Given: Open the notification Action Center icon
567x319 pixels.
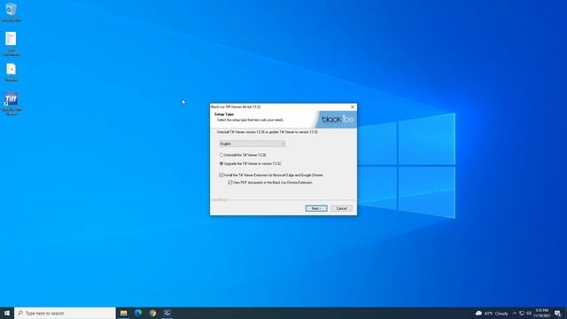Looking at the screenshot, I should [558, 313].
